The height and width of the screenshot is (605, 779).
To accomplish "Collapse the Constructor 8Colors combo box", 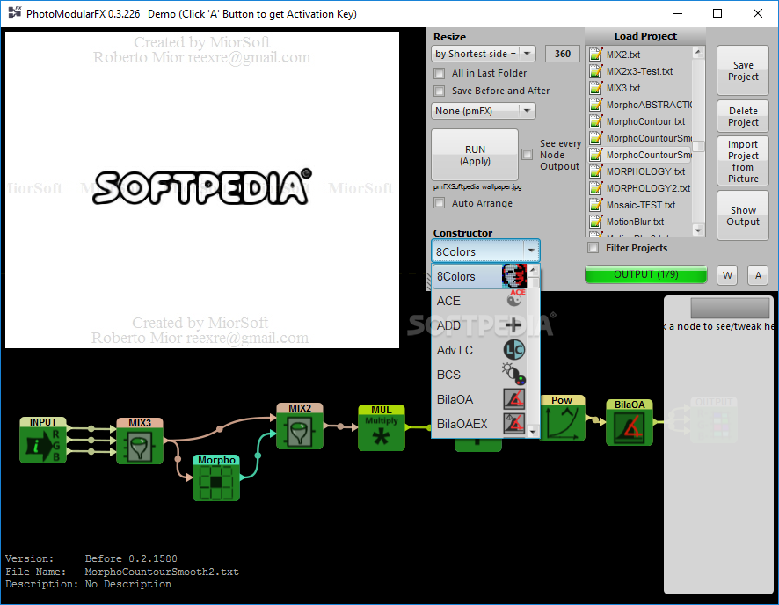I will pos(485,251).
